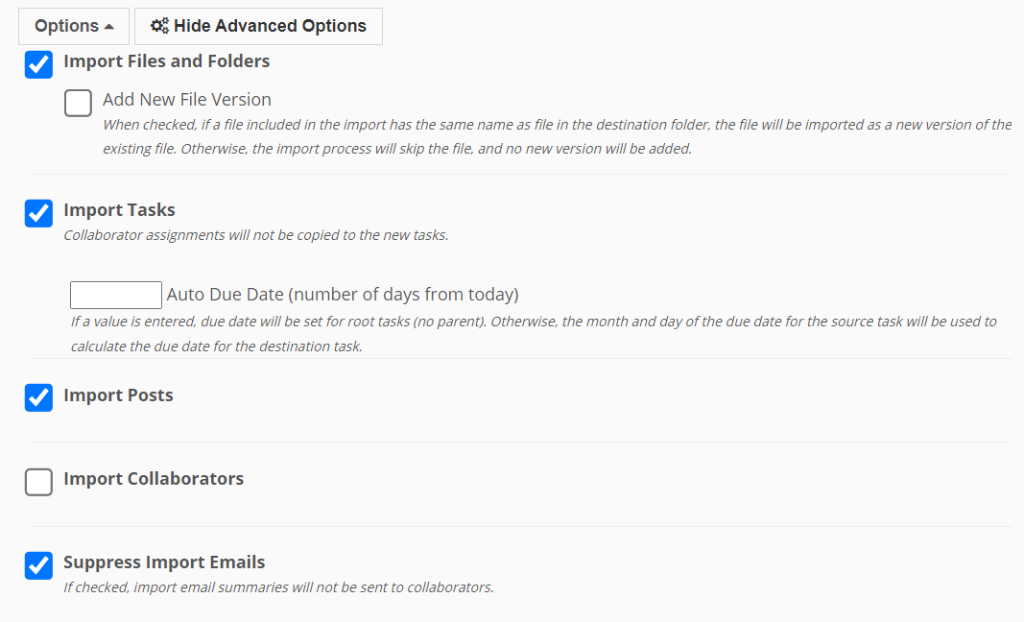This screenshot has height=622, width=1024.
Task: Click the Import Tasks heading
Action: (119, 209)
